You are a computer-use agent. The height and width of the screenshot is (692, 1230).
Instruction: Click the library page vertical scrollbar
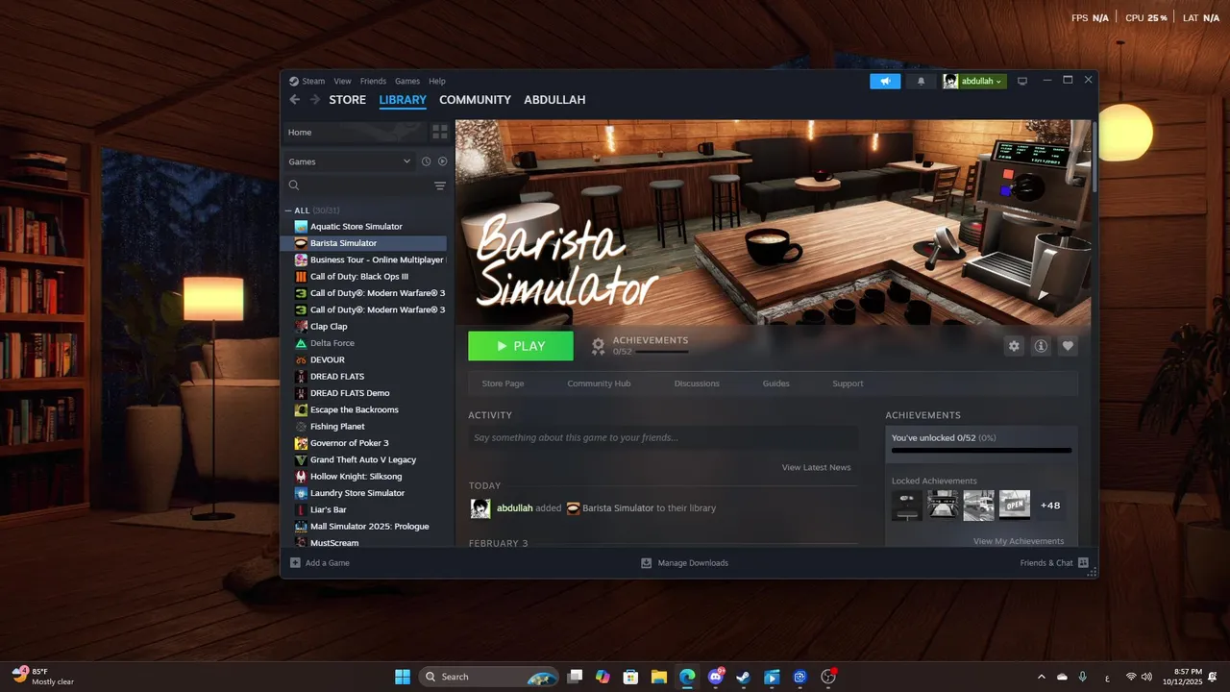(1094, 159)
